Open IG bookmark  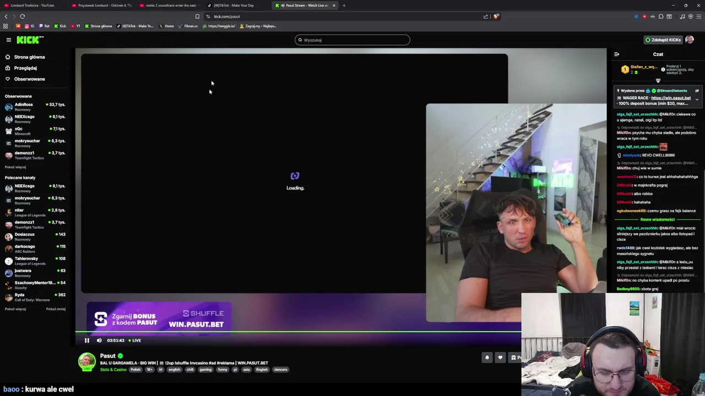tap(29, 26)
